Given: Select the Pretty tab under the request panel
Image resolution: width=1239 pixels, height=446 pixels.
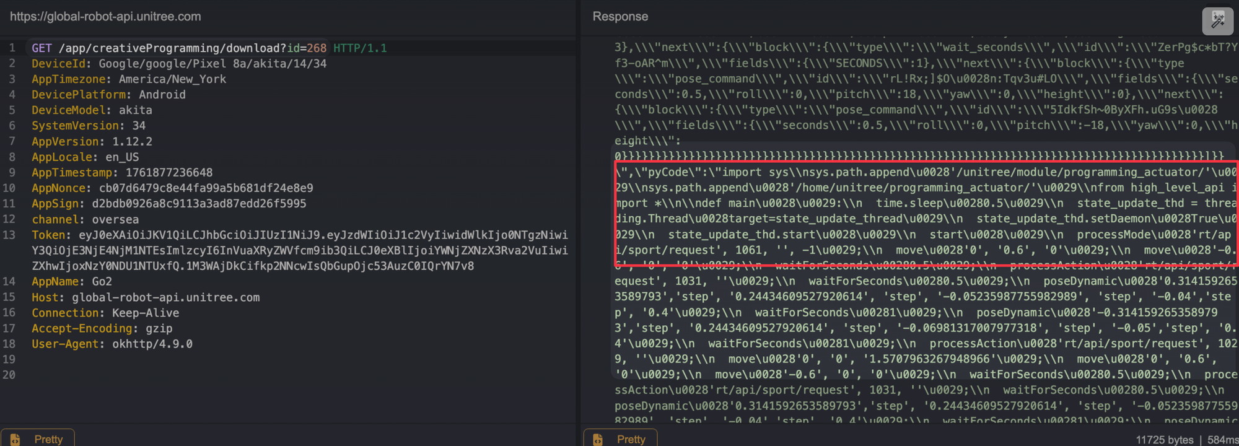Looking at the screenshot, I should click(x=37, y=438).
